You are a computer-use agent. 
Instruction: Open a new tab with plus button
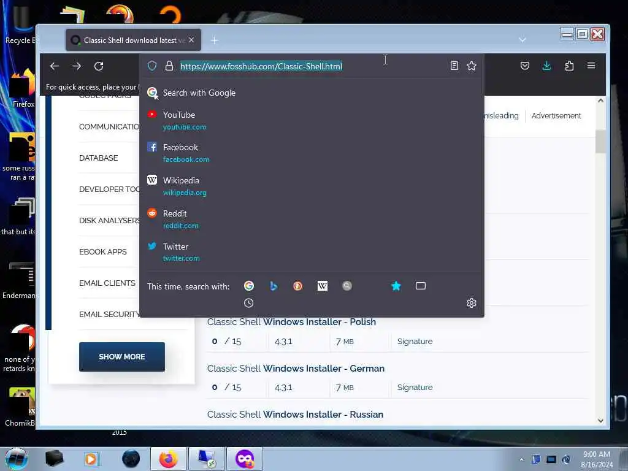tap(214, 40)
